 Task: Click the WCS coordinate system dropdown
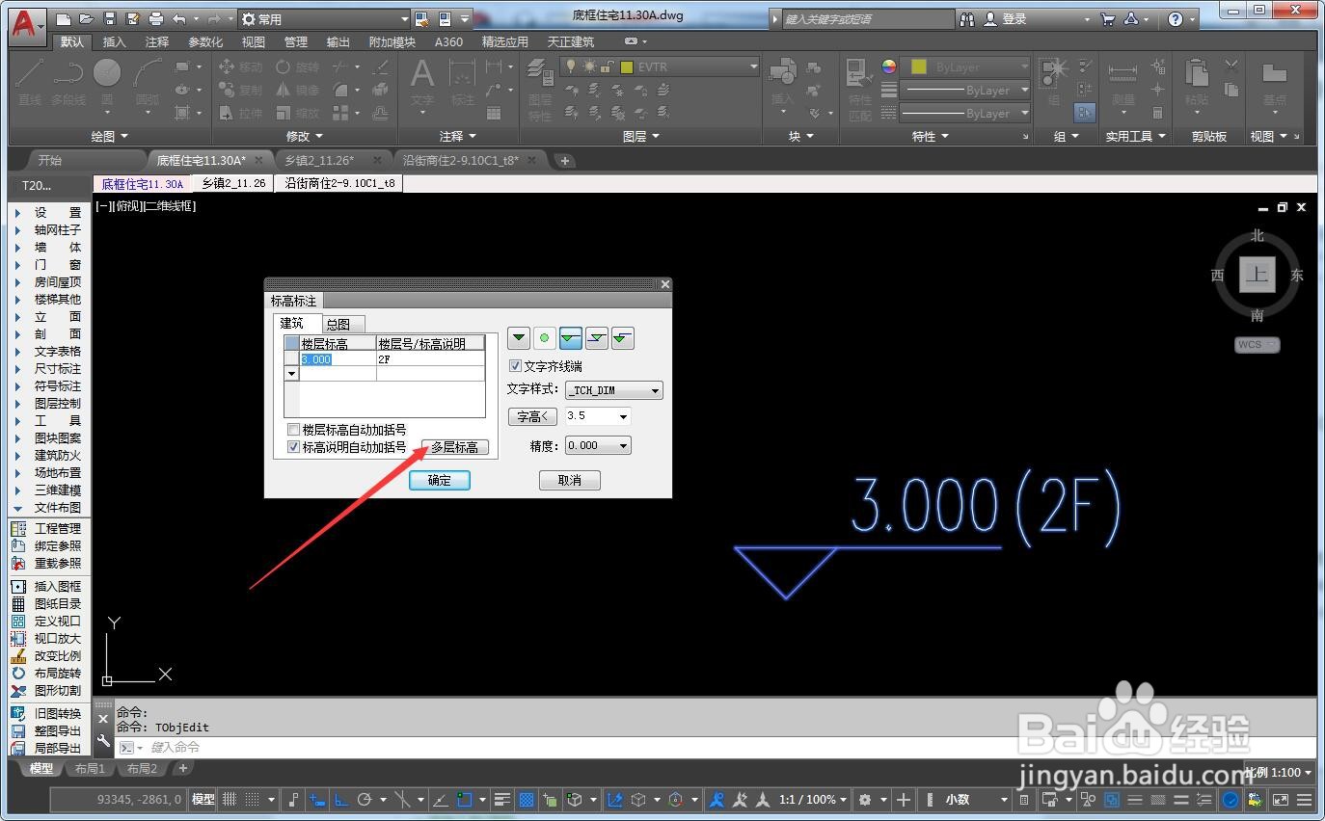point(1257,344)
